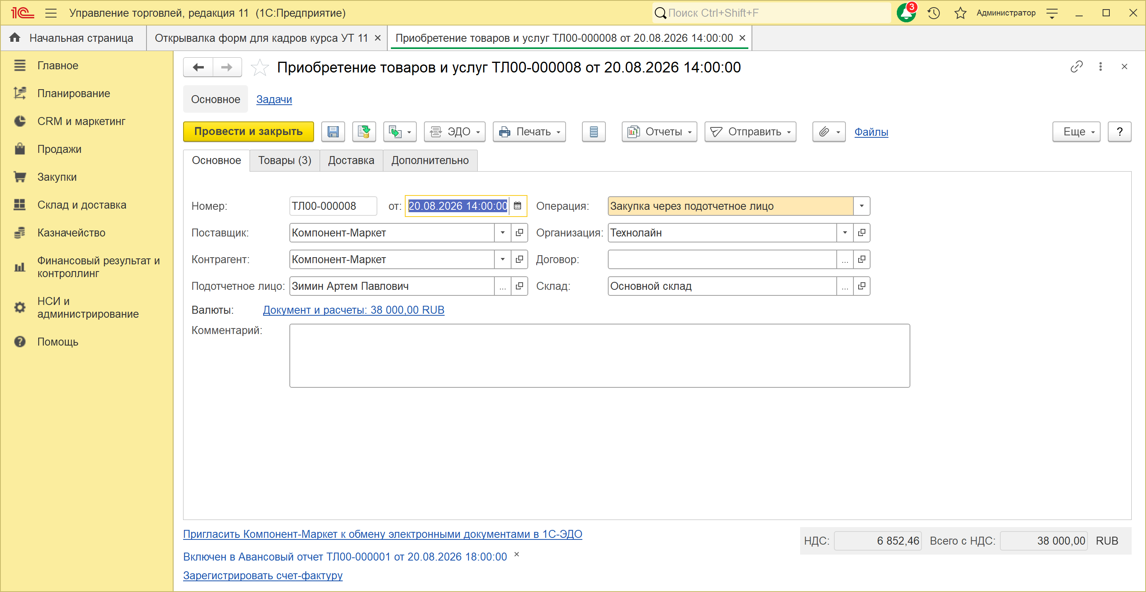
Task: Switch to the Товары (3) tab
Action: (x=285, y=160)
